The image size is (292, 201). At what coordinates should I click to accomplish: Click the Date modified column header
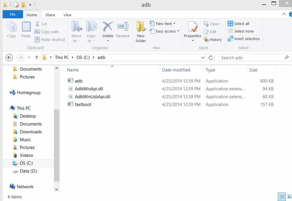[x=176, y=70]
